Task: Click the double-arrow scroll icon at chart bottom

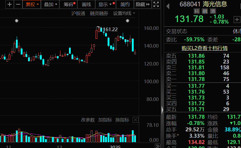Action: pyautogui.click(x=157, y=146)
